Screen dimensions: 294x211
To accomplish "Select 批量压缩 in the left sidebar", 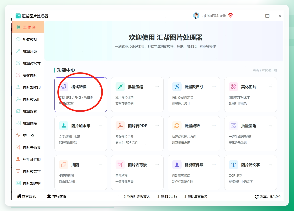I will [x=28, y=51].
